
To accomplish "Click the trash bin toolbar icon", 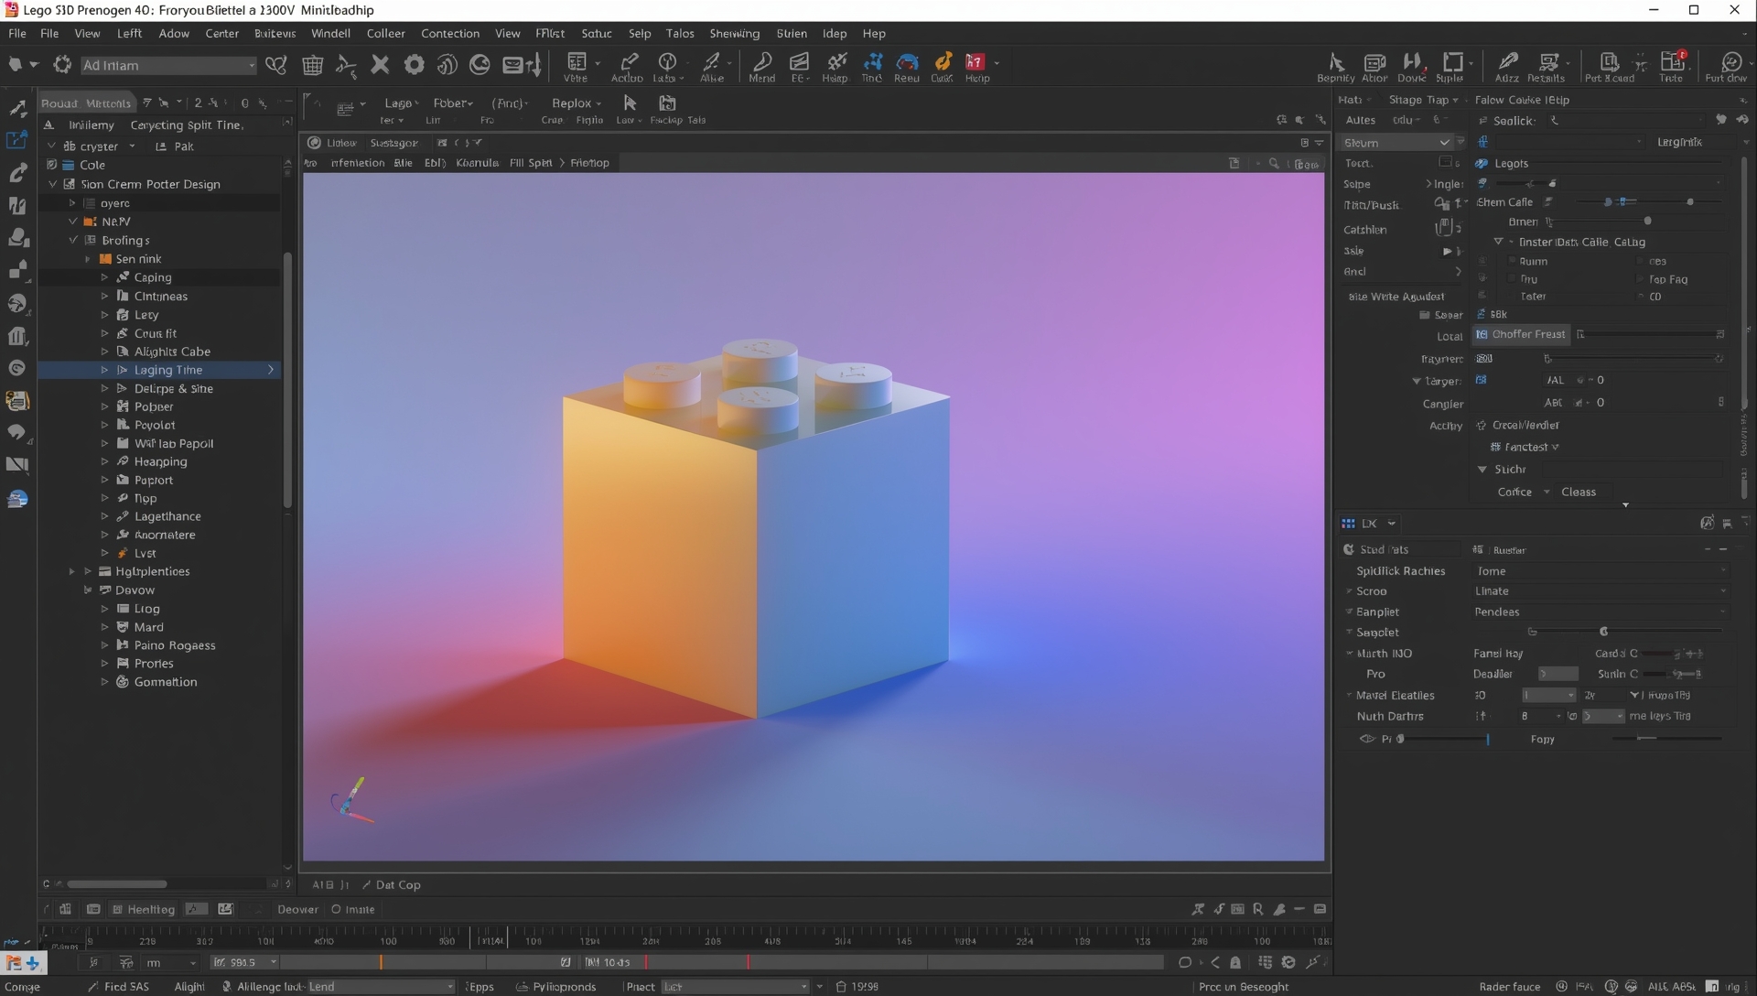I will (x=312, y=65).
